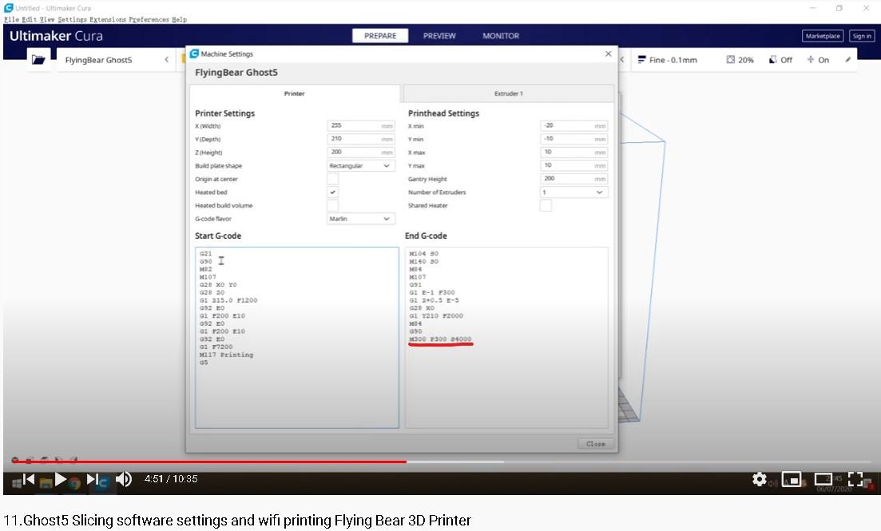Open file via the folder icon
The width and height of the screenshot is (881, 531).
pos(38,60)
